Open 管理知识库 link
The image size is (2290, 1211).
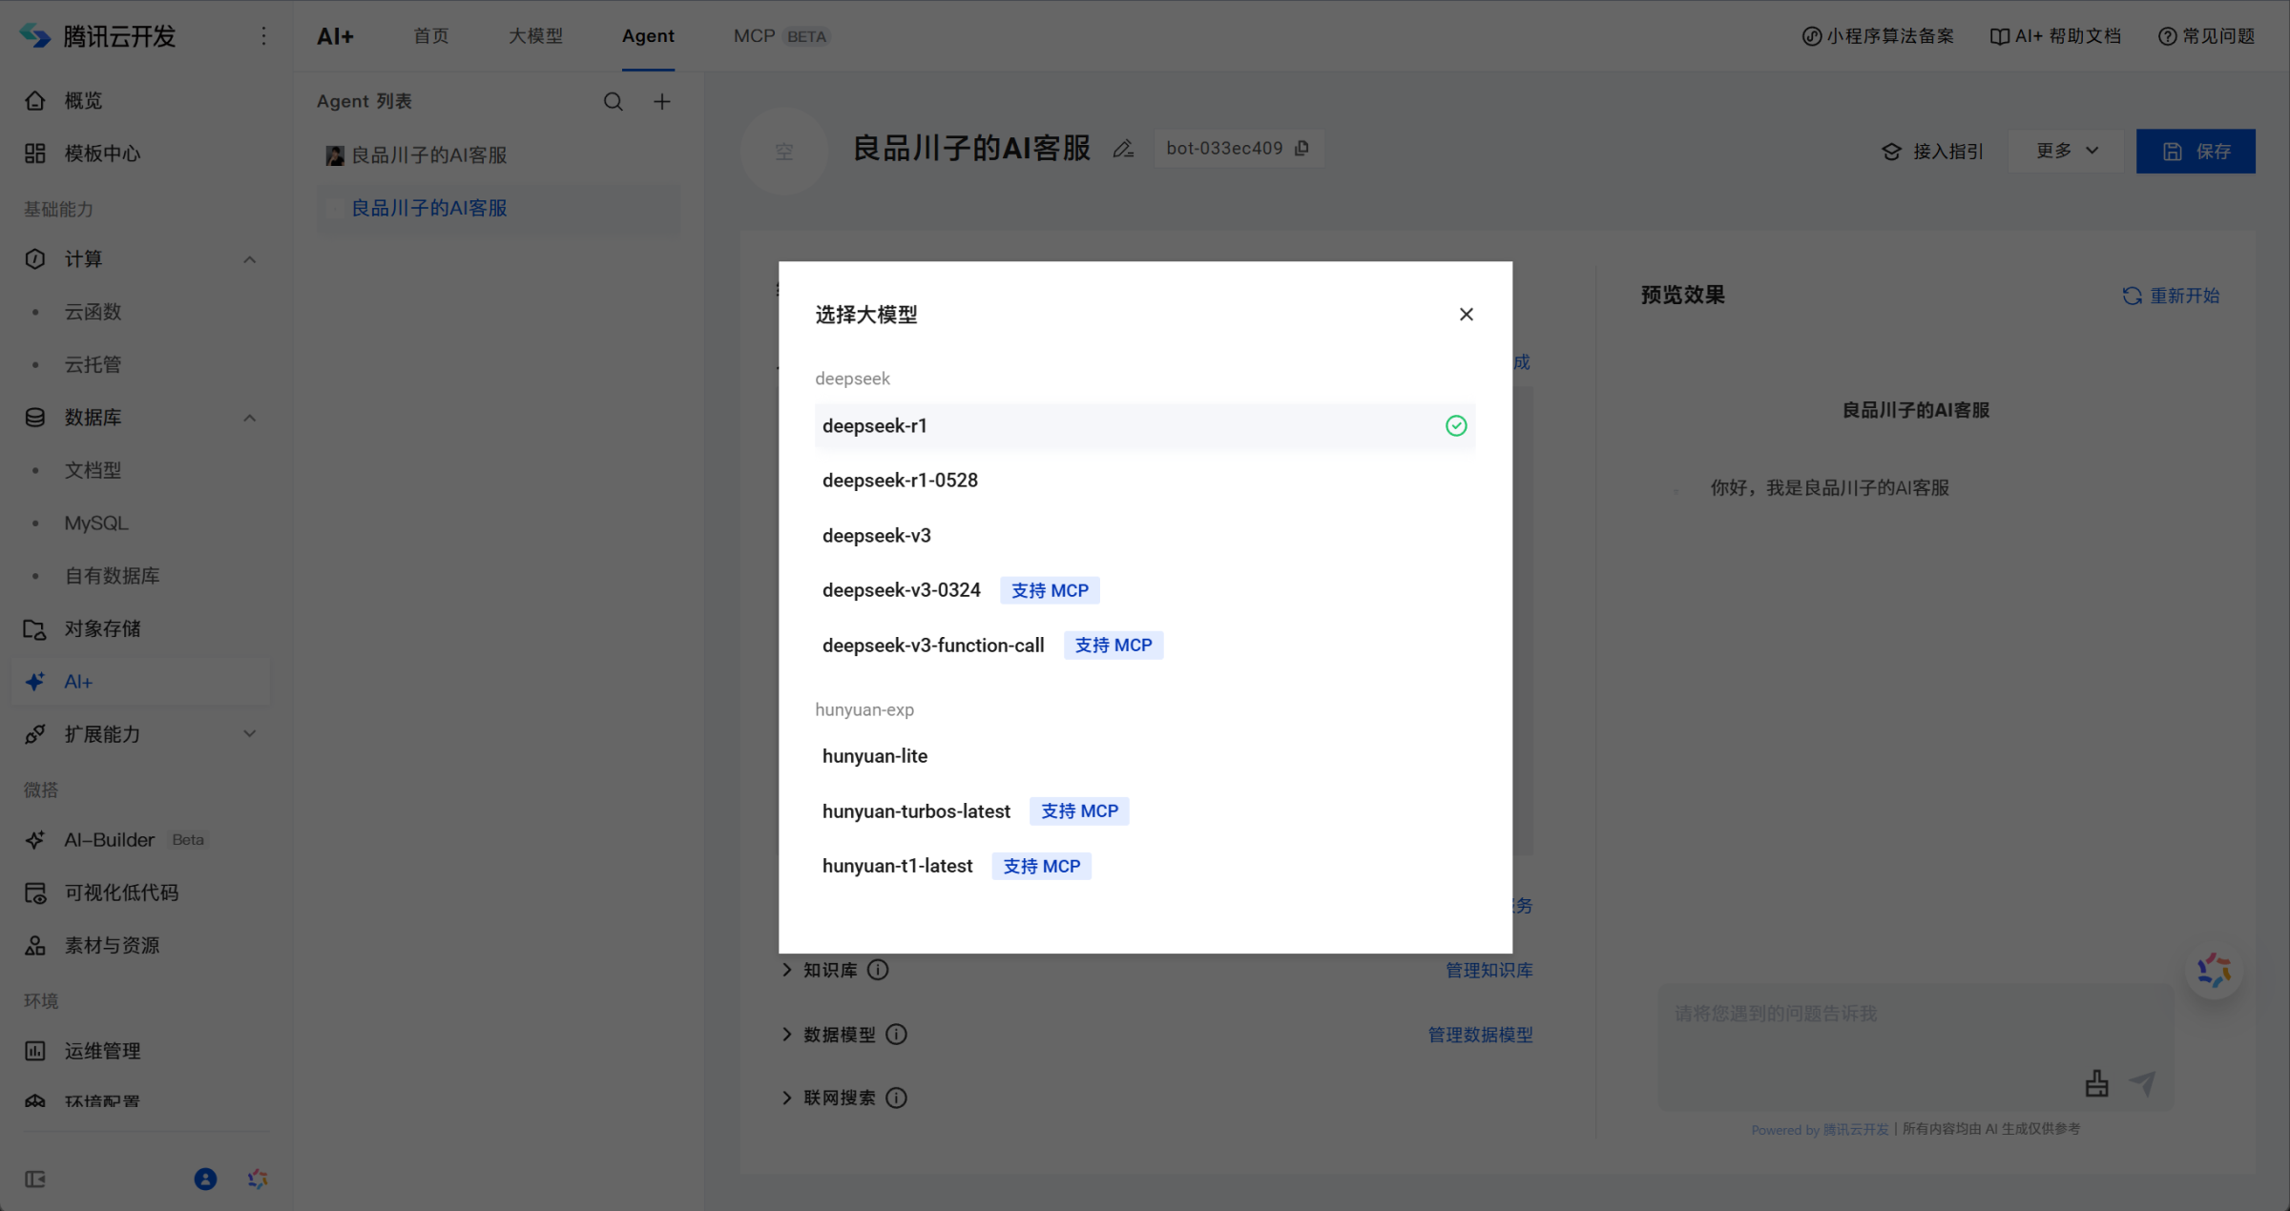click(x=1488, y=970)
